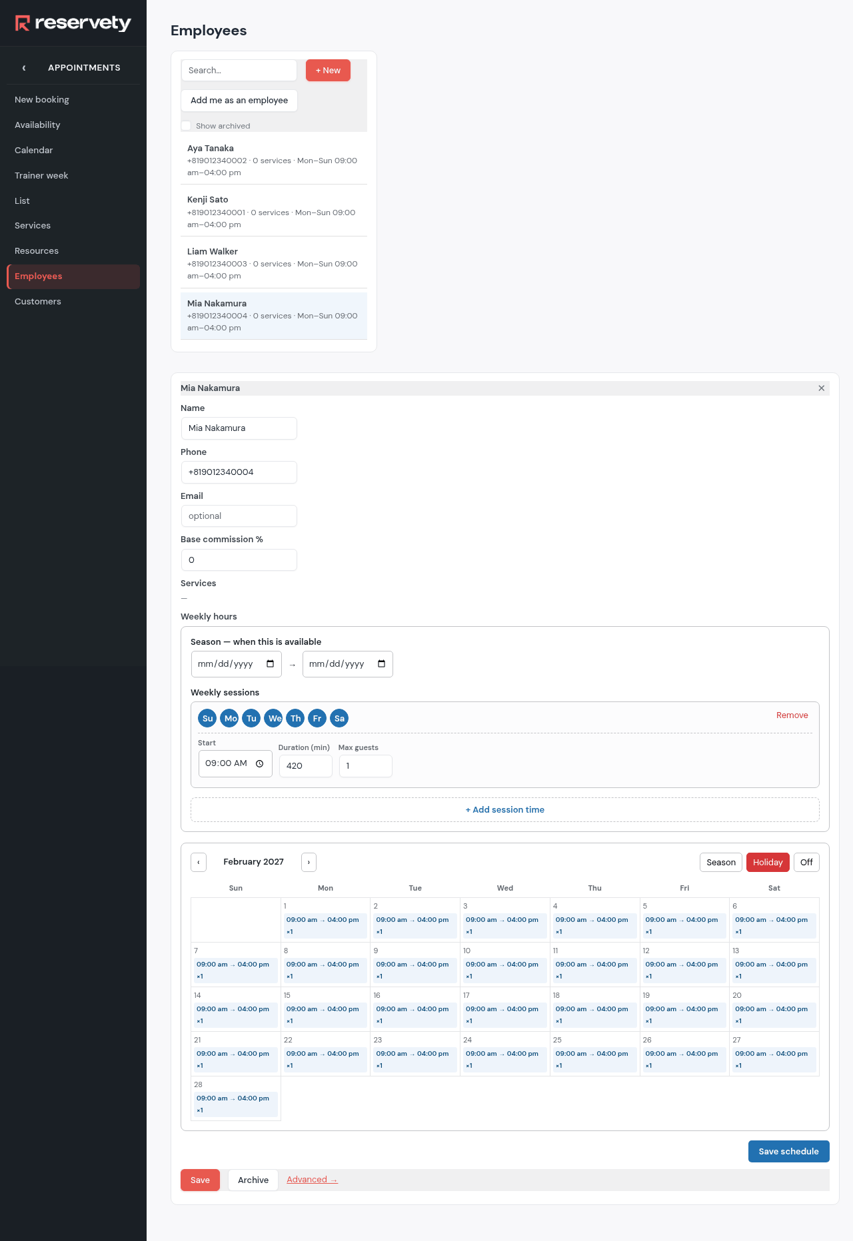Image resolution: width=853 pixels, height=1241 pixels.
Task: Toggle Monday in weekly sessions
Action: (x=230, y=718)
